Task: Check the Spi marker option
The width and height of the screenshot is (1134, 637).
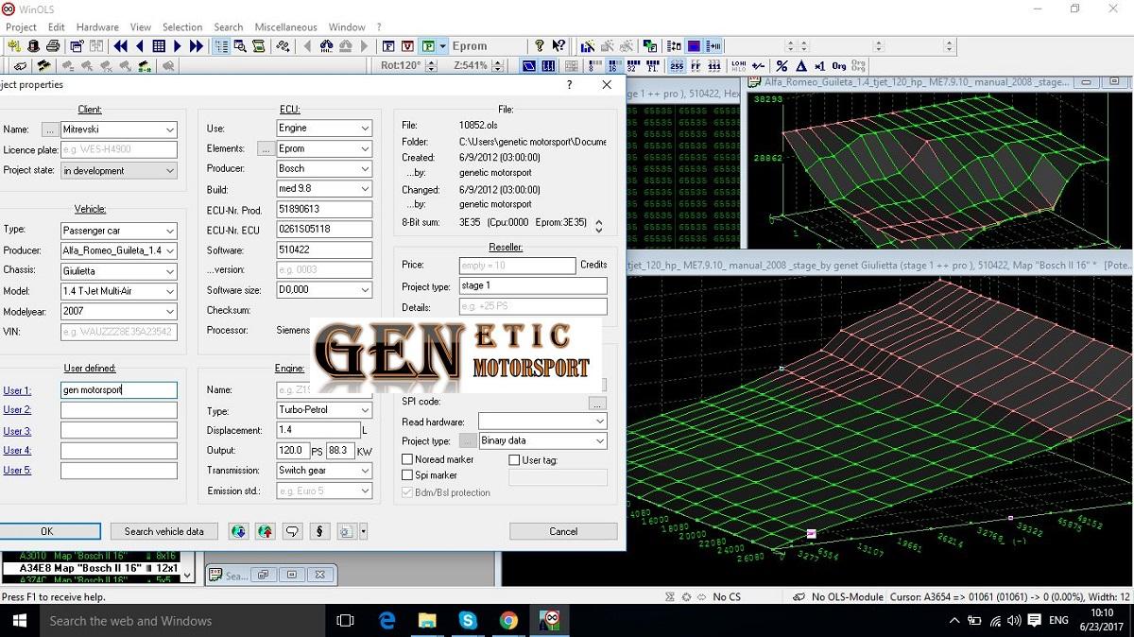Action: coord(408,475)
